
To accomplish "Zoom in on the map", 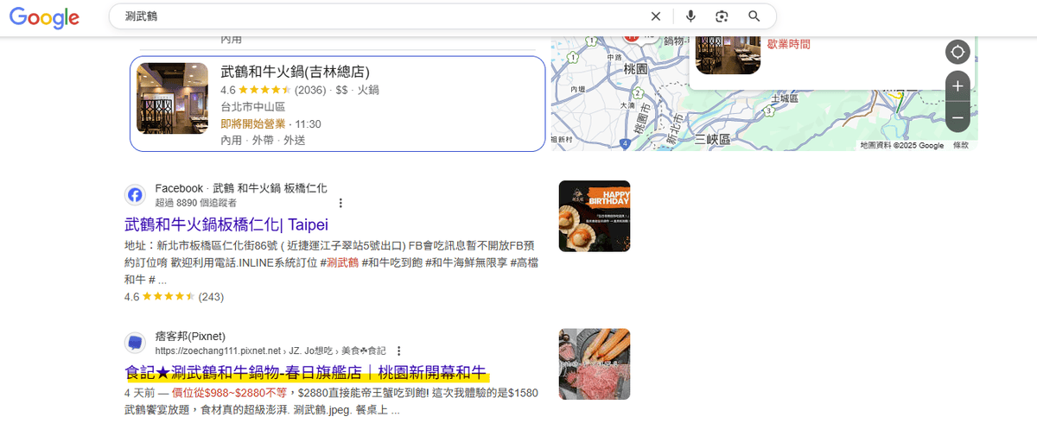I will click(957, 85).
